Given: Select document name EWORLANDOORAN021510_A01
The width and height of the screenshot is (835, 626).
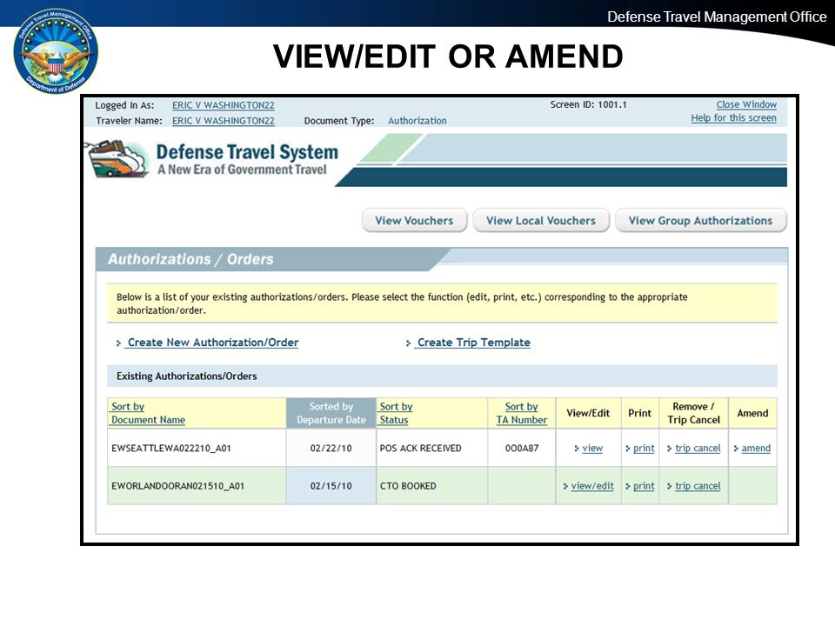Looking at the screenshot, I should [x=177, y=486].
